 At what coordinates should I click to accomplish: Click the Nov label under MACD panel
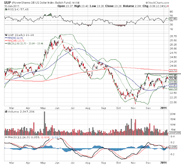[133, 163]
